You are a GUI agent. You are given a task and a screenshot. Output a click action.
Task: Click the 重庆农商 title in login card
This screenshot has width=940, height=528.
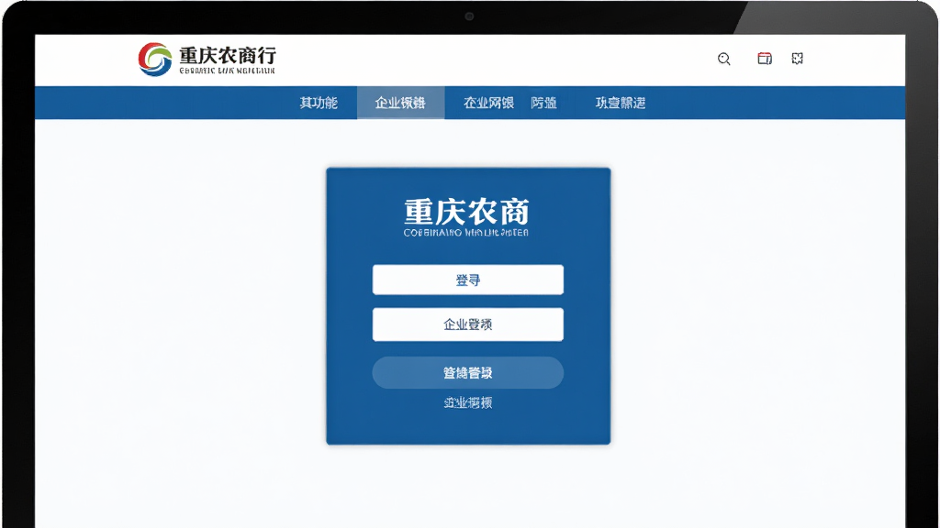466,212
